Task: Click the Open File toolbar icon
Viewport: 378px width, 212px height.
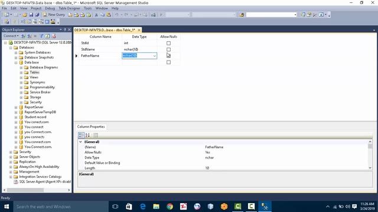Action: (x=25, y=15)
